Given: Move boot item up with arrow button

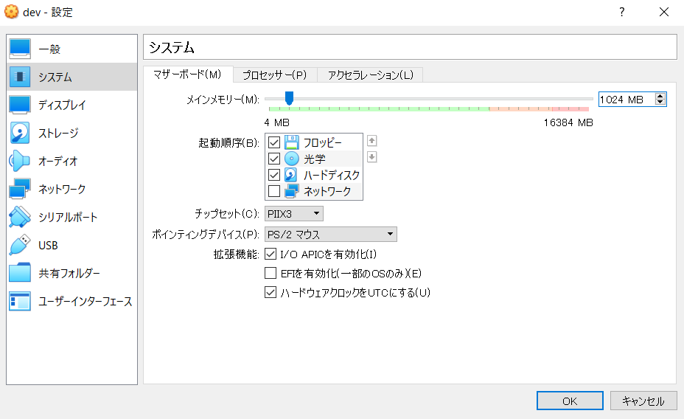Looking at the screenshot, I should 371,141.
